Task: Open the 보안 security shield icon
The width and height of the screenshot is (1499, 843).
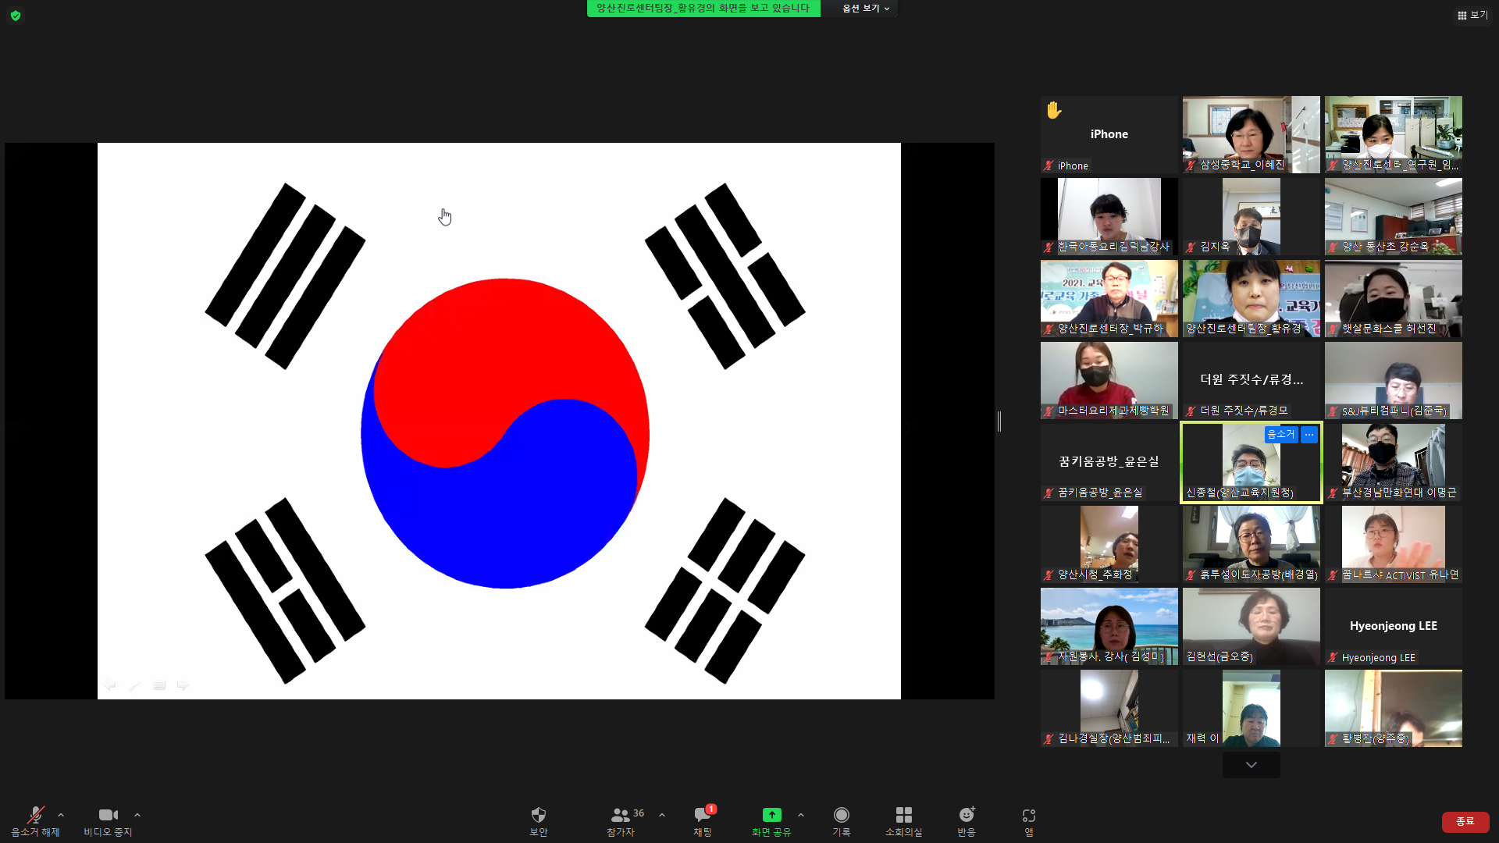Action: coord(539,821)
